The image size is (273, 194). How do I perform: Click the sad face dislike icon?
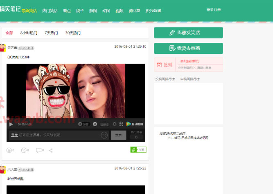pos(24,150)
